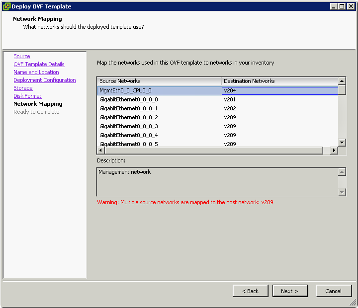Click network table horizontal scrollbar thumb
The height and width of the screenshot is (308, 358).
214,151
